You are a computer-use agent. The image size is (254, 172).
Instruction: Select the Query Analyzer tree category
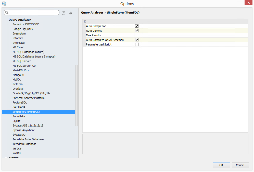[20, 20]
